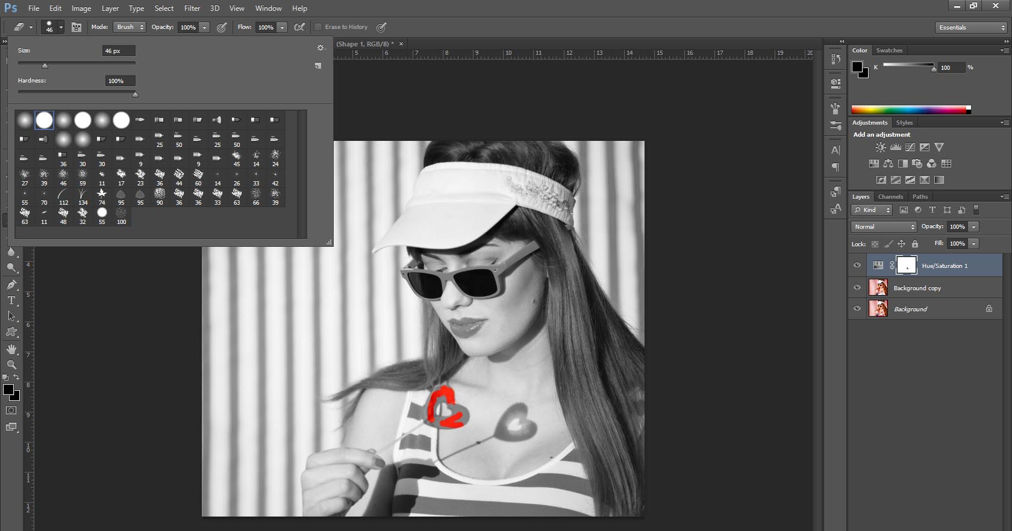
Task: Switch to the Swatches tab
Action: click(x=889, y=51)
